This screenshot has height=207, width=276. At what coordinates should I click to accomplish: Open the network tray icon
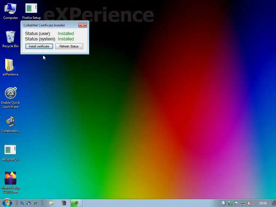tap(243, 203)
